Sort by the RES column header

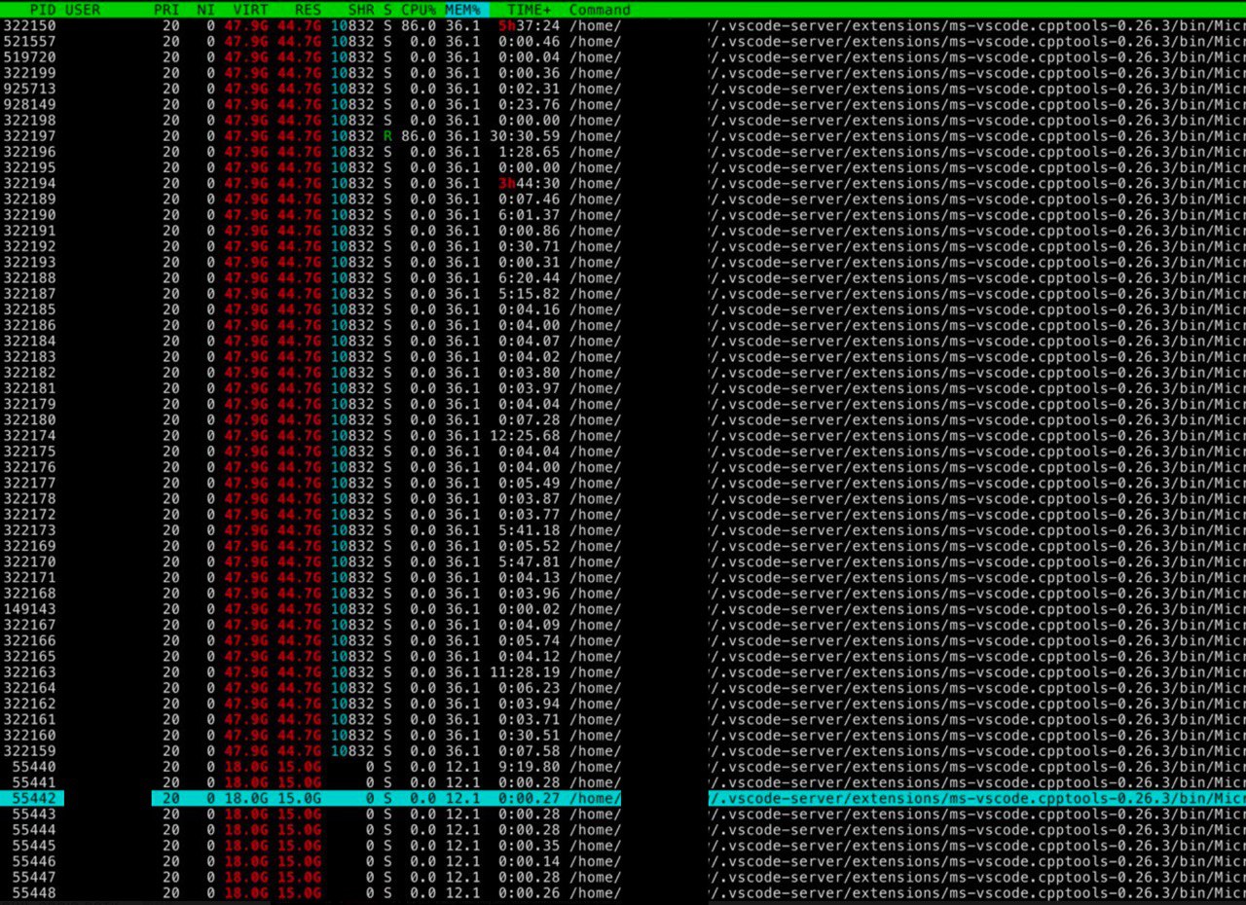(308, 10)
